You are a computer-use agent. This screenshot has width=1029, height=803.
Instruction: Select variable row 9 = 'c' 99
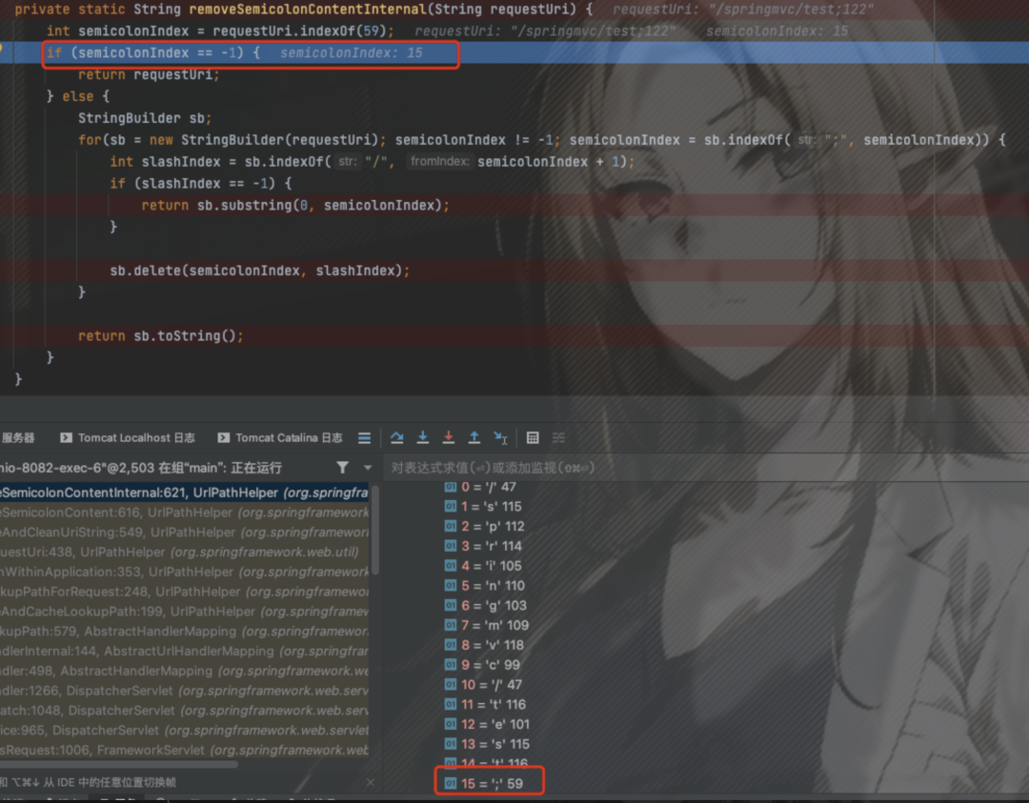pos(482,665)
